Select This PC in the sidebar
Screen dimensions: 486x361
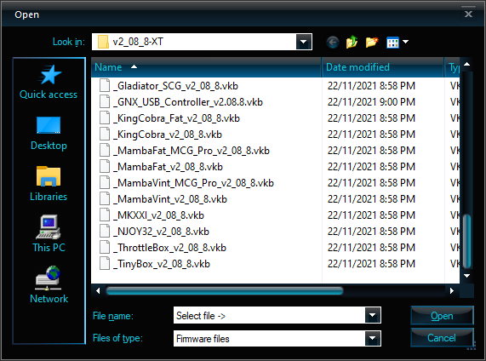click(x=49, y=234)
